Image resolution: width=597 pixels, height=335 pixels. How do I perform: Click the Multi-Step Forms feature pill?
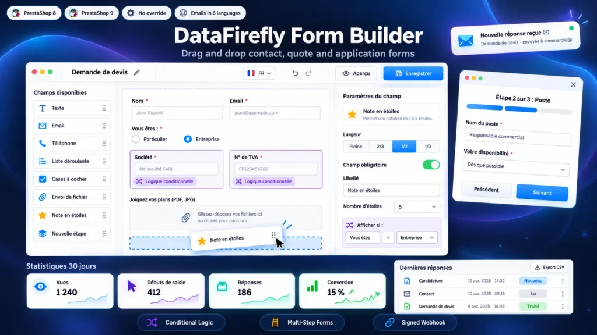pos(303,322)
